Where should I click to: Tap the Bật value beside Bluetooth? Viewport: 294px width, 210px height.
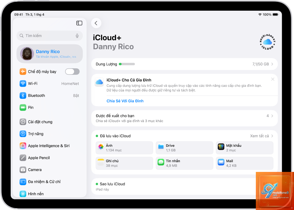click(76, 96)
